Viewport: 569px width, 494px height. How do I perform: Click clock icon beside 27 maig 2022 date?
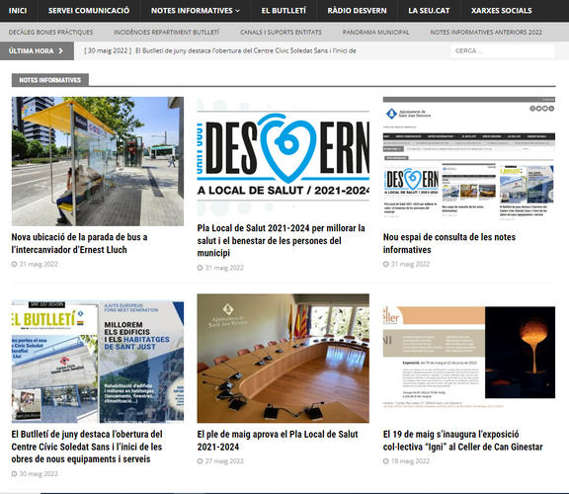click(200, 461)
